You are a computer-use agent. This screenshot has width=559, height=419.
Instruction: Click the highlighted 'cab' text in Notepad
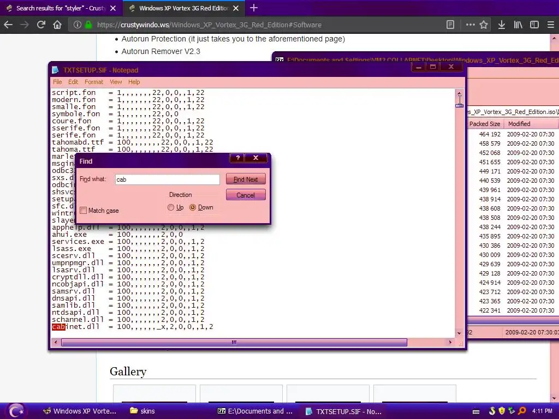tap(58, 327)
